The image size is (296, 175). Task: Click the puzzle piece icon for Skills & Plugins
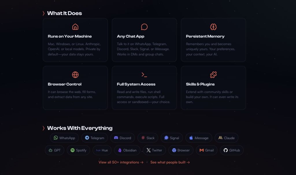[213, 75]
